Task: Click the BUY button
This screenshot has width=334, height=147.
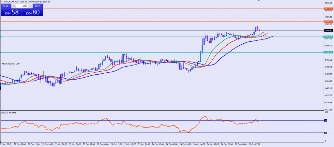Action: [38, 6]
